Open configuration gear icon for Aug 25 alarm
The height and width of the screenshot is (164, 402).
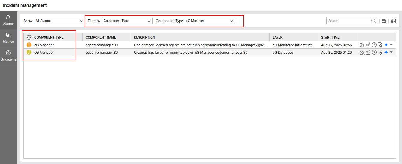[x=380, y=53]
